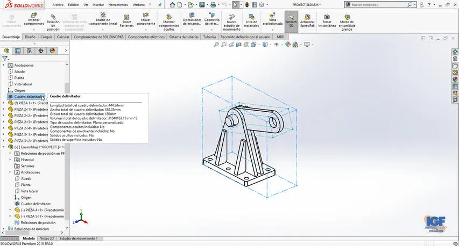Select the Mover componente tool
Screen dimensions: 459x246
pos(146,19)
